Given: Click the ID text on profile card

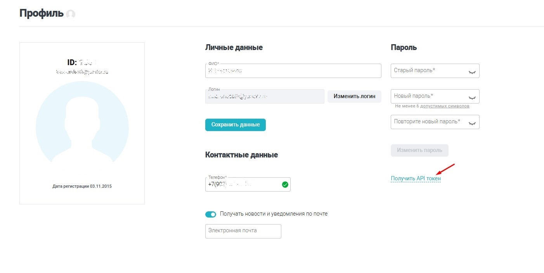Looking at the screenshot, I should [82, 62].
